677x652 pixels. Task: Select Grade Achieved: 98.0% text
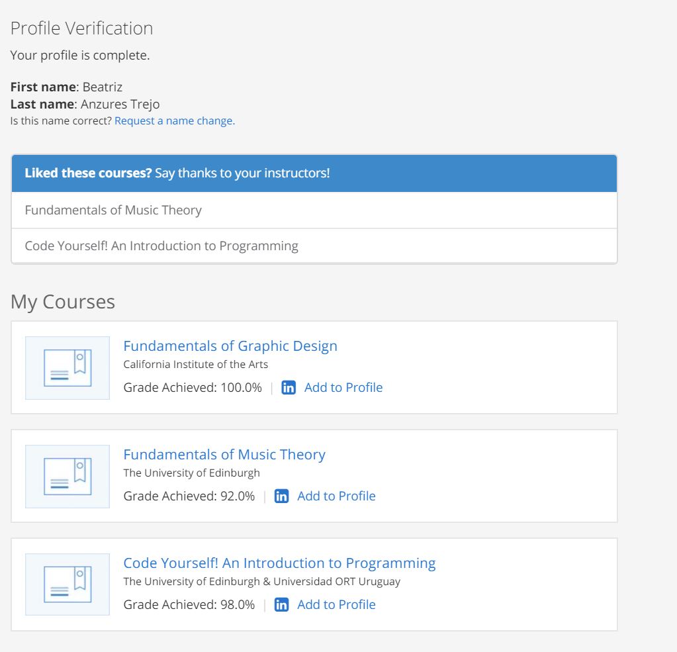pos(189,604)
